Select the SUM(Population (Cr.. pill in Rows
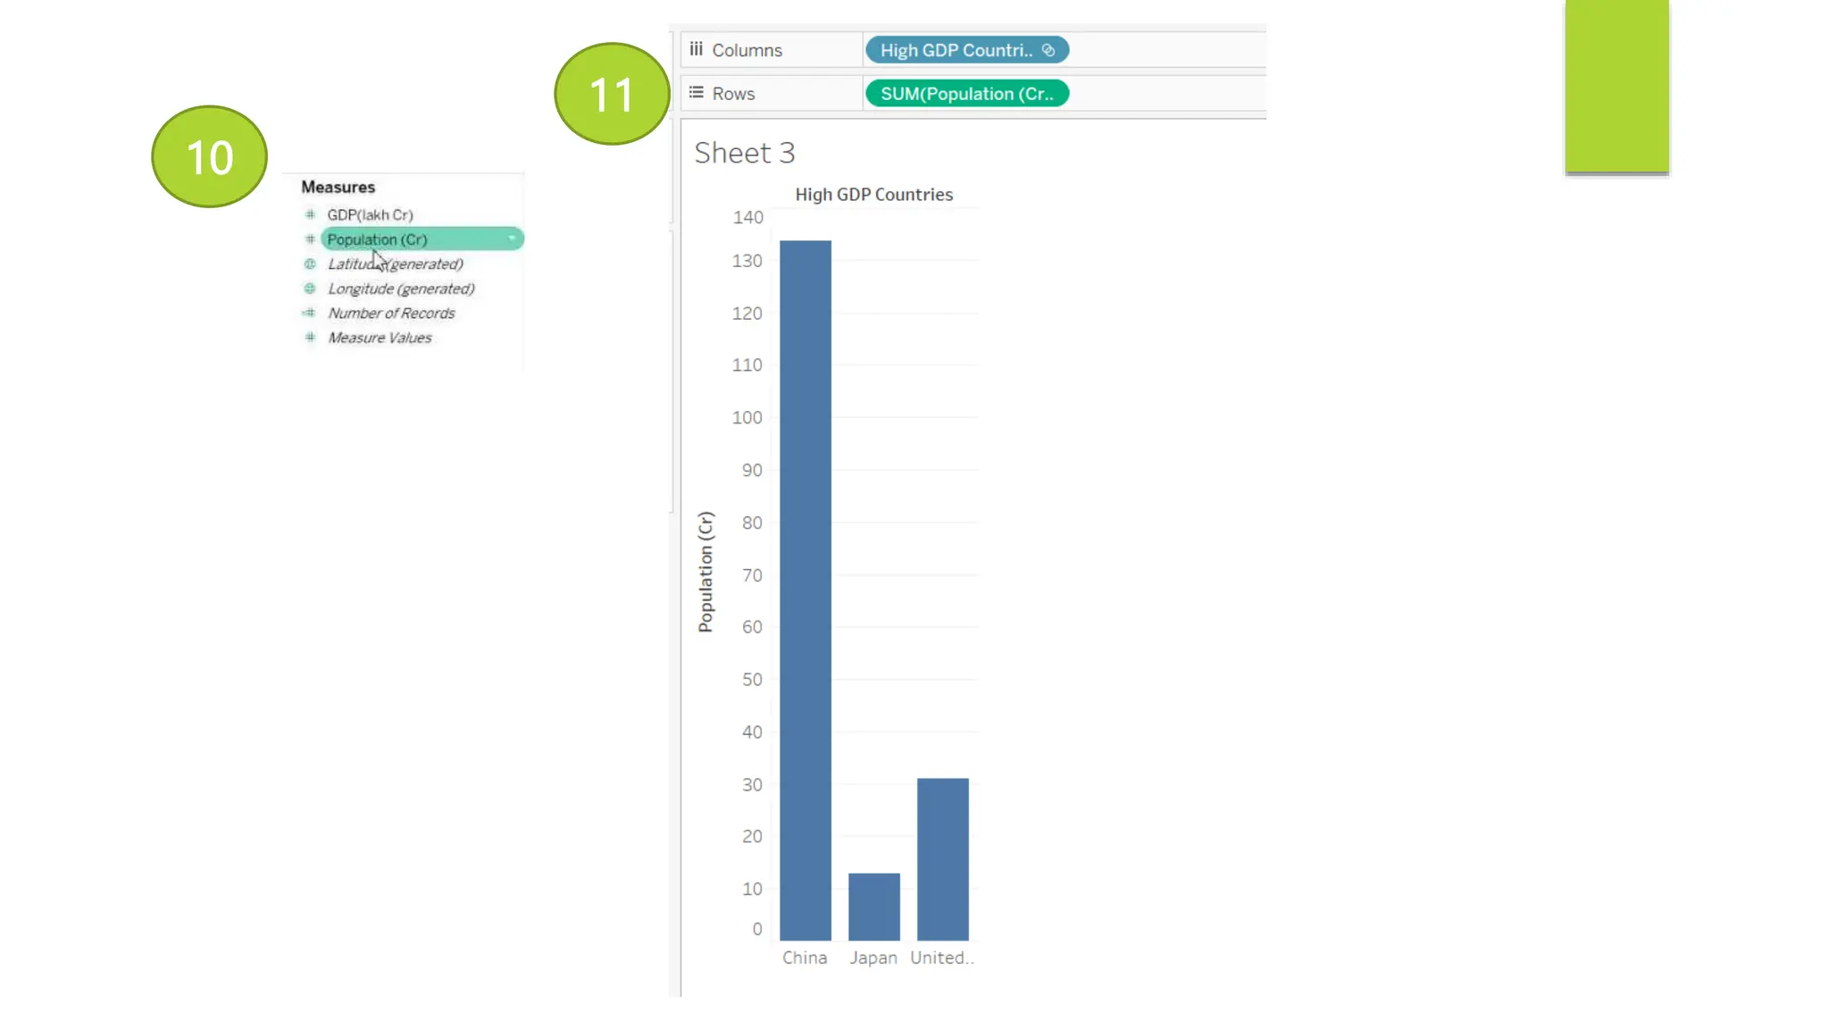This screenshot has width=1829, height=1029. click(x=966, y=94)
